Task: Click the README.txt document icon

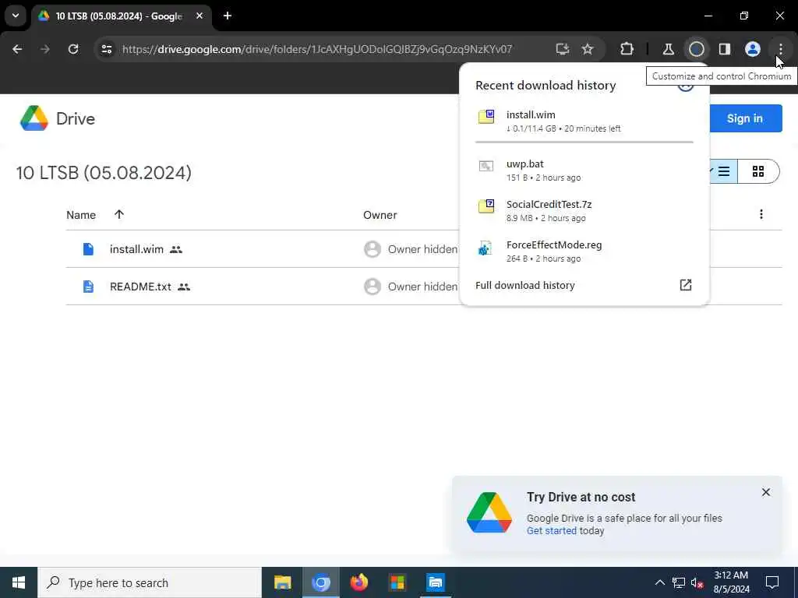Action: point(89,287)
